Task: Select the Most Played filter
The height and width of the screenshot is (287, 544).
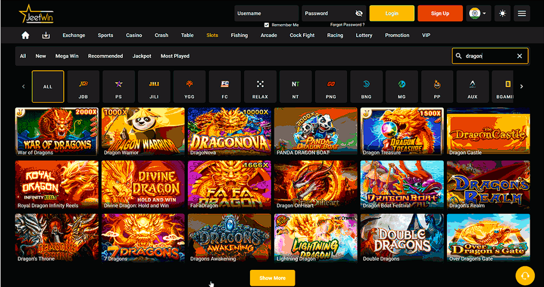Action: (175, 56)
